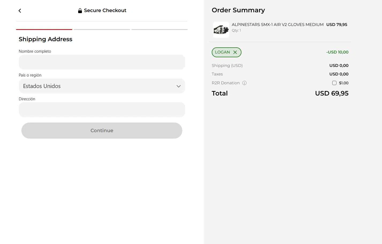Open the Alpinestars gloves product thumbnail
The height and width of the screenshot is (244, 382).
(x=221, y=30)
